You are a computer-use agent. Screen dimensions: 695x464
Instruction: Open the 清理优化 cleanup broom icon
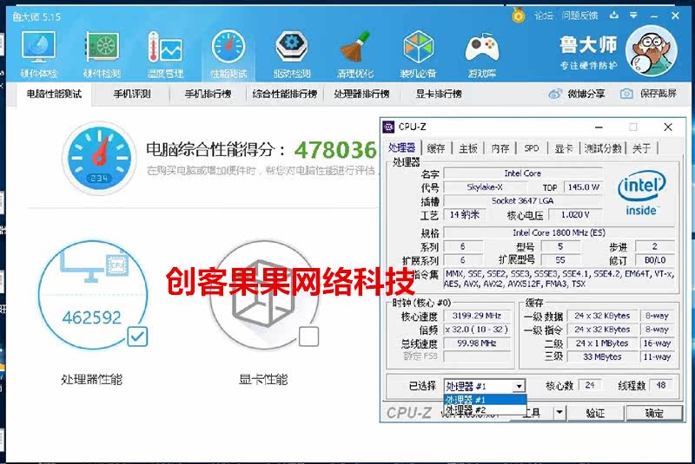click(x=354, y=47)
